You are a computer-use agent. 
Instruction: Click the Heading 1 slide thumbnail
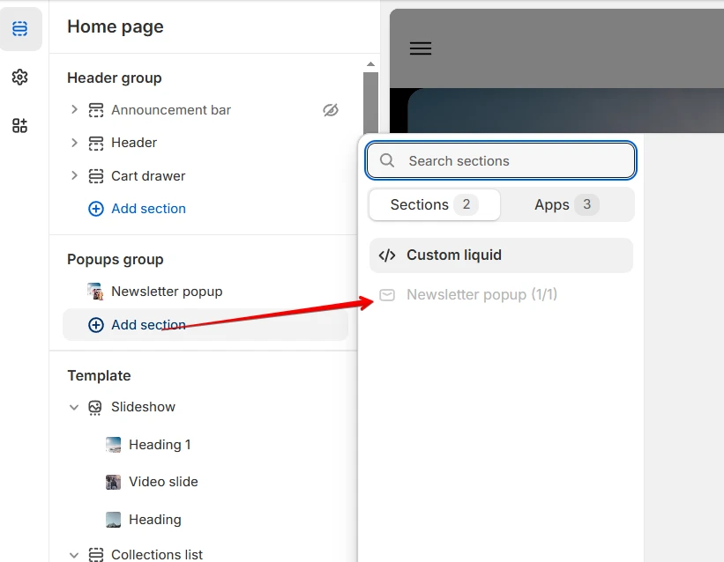click(113, 445)
